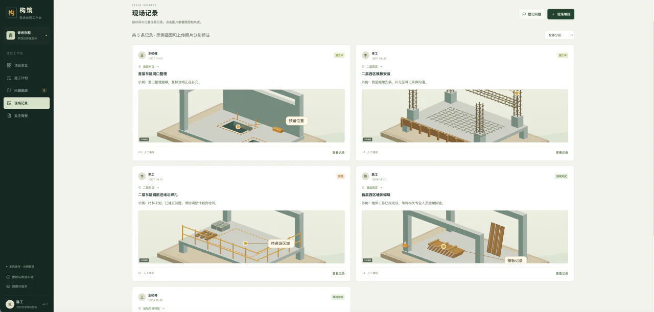Click 李工 avatar on 二层东区钢筋进场与绑扎 card
Viewport: 654px width, 312px height.
tap(142, 176)
